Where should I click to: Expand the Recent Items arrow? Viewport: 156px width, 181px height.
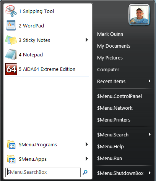[x=150, y=81]
